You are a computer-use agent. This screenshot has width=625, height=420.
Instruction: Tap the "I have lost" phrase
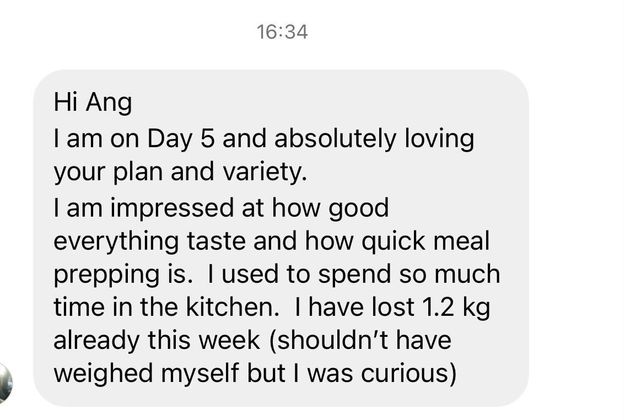click(355, 307)
